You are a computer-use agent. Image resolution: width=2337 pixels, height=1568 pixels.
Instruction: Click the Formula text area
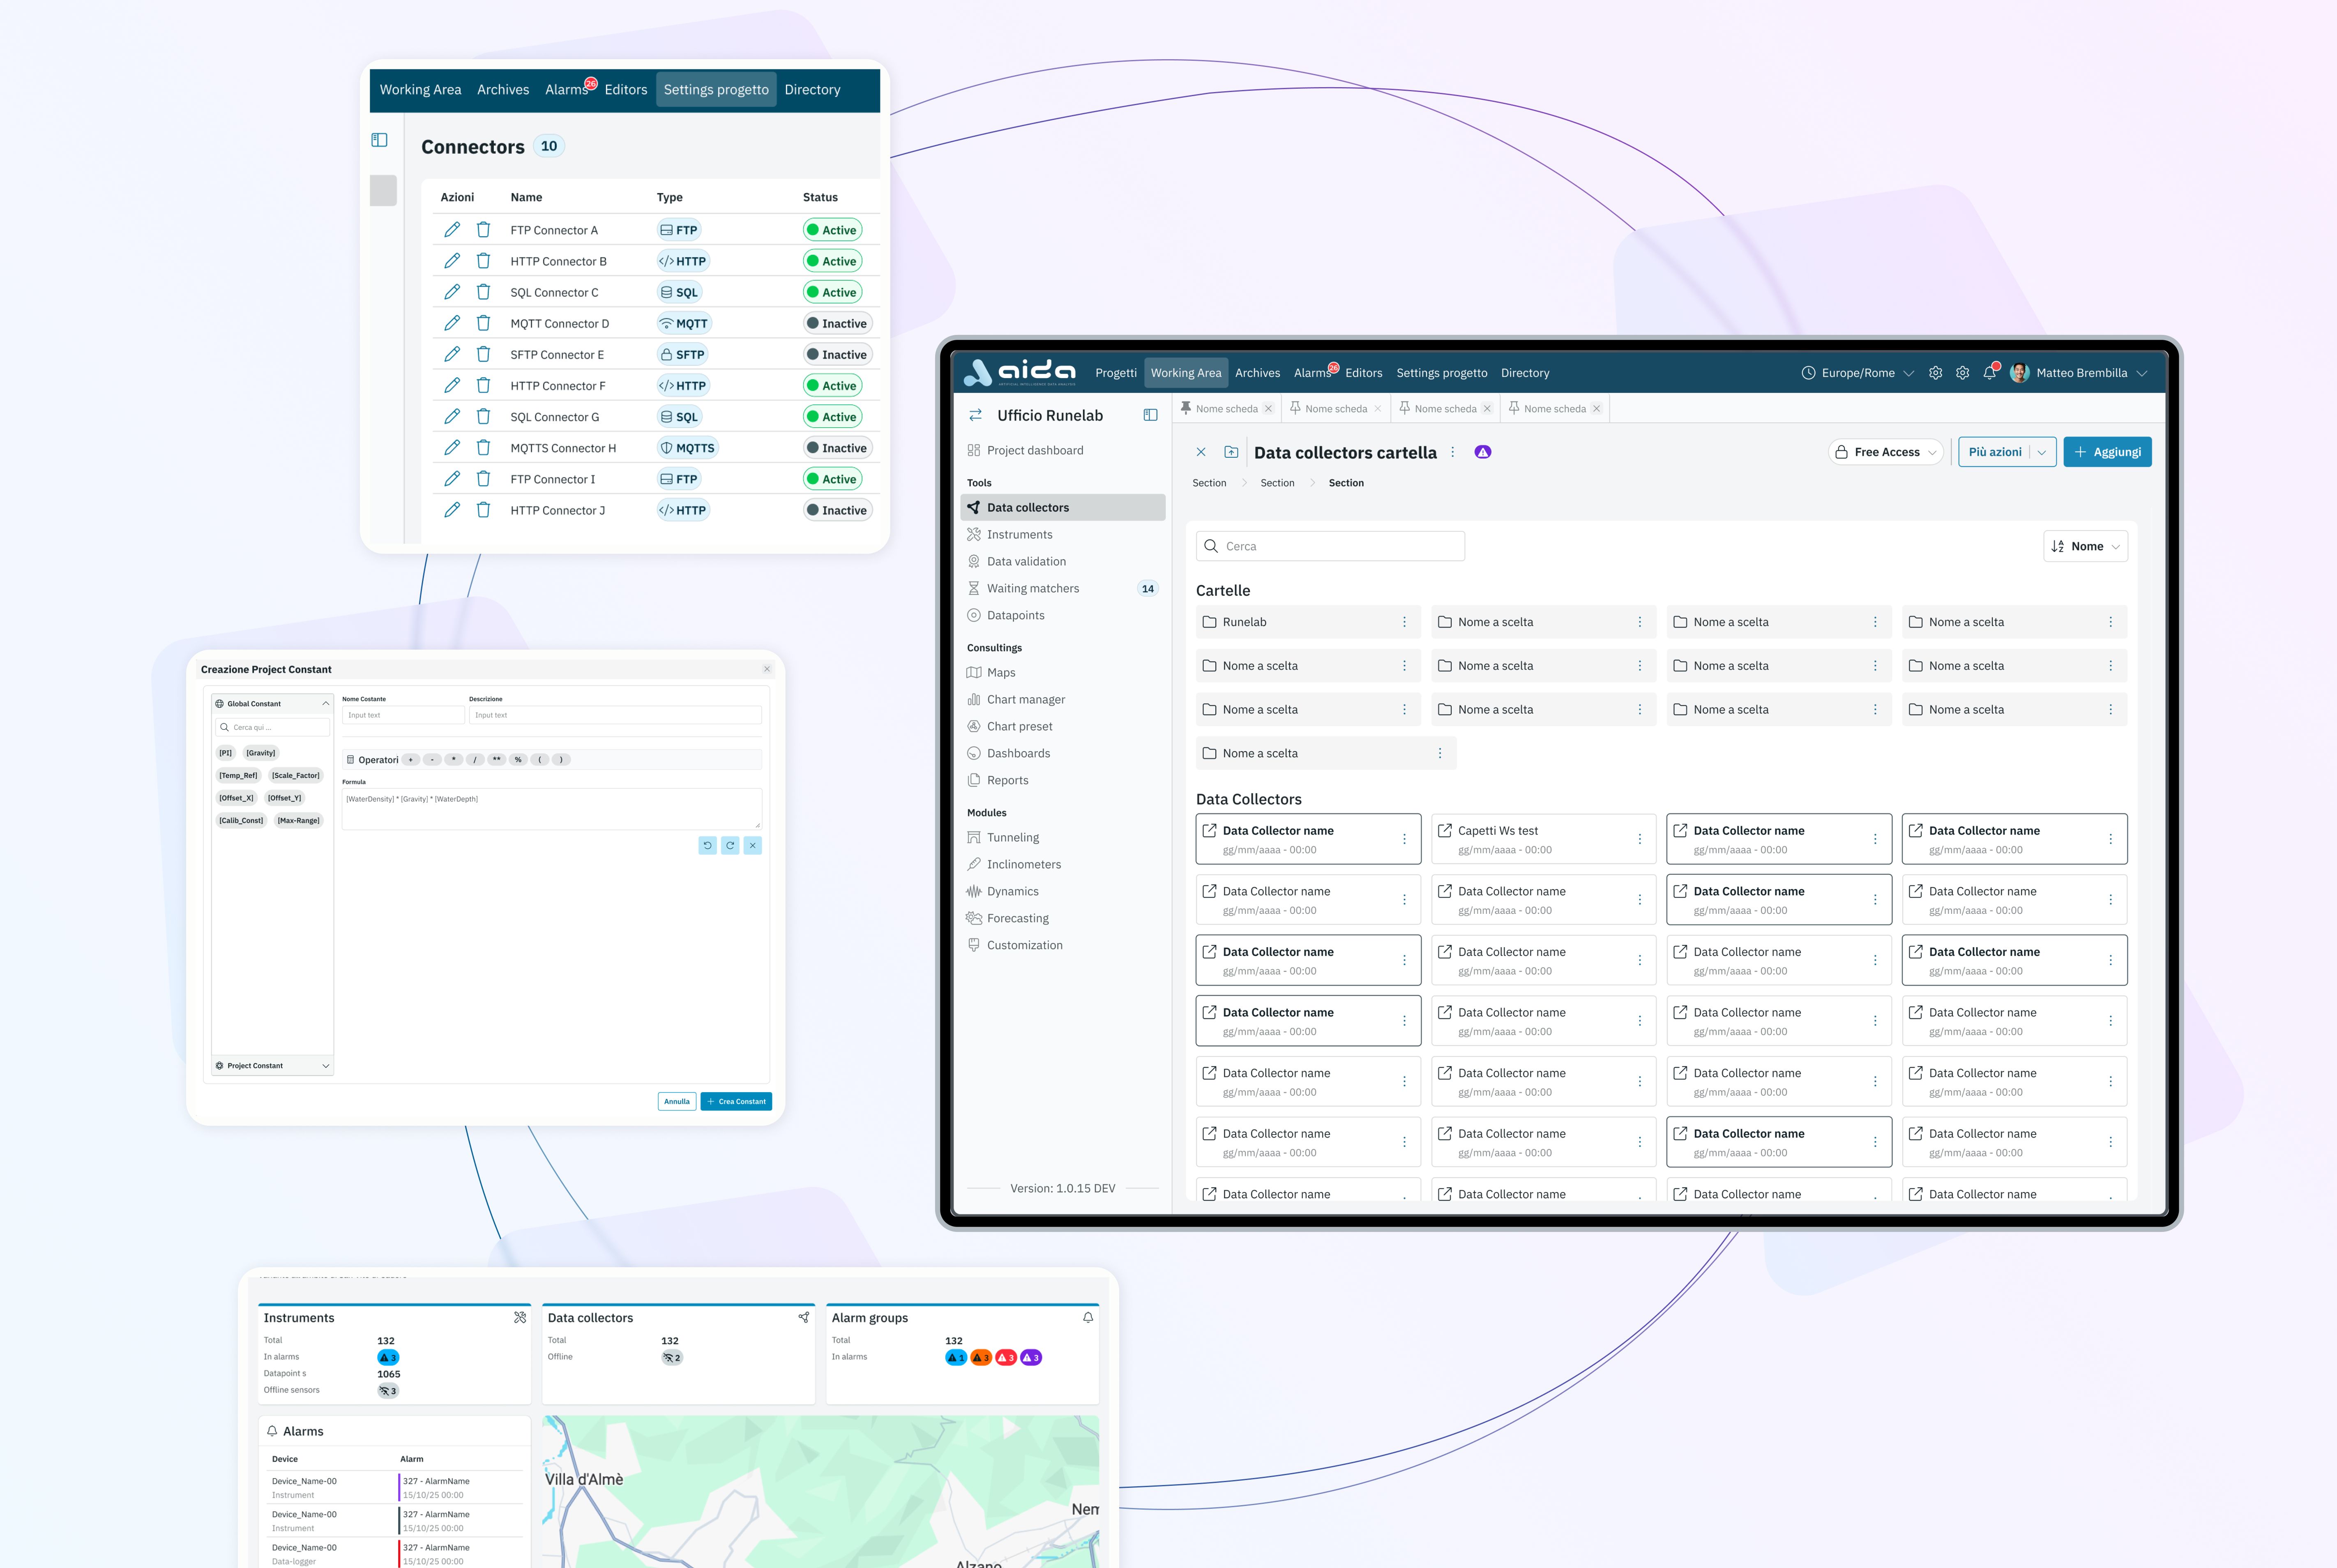[552, 809]
